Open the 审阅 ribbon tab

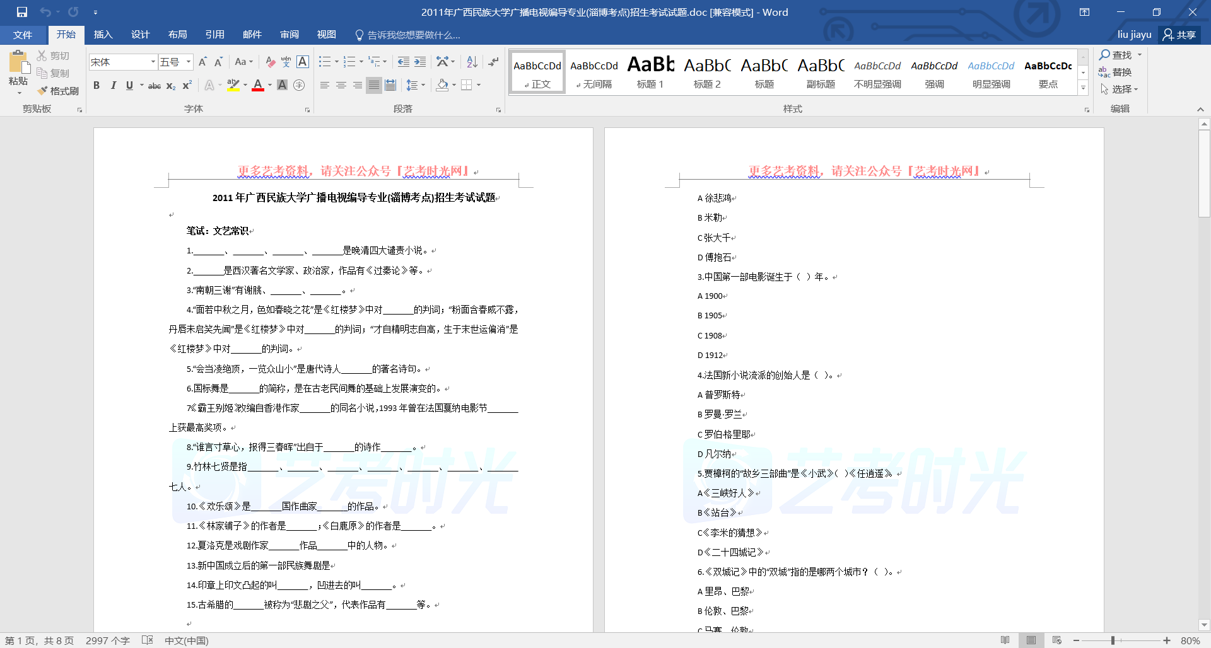[x=290, y=35]
